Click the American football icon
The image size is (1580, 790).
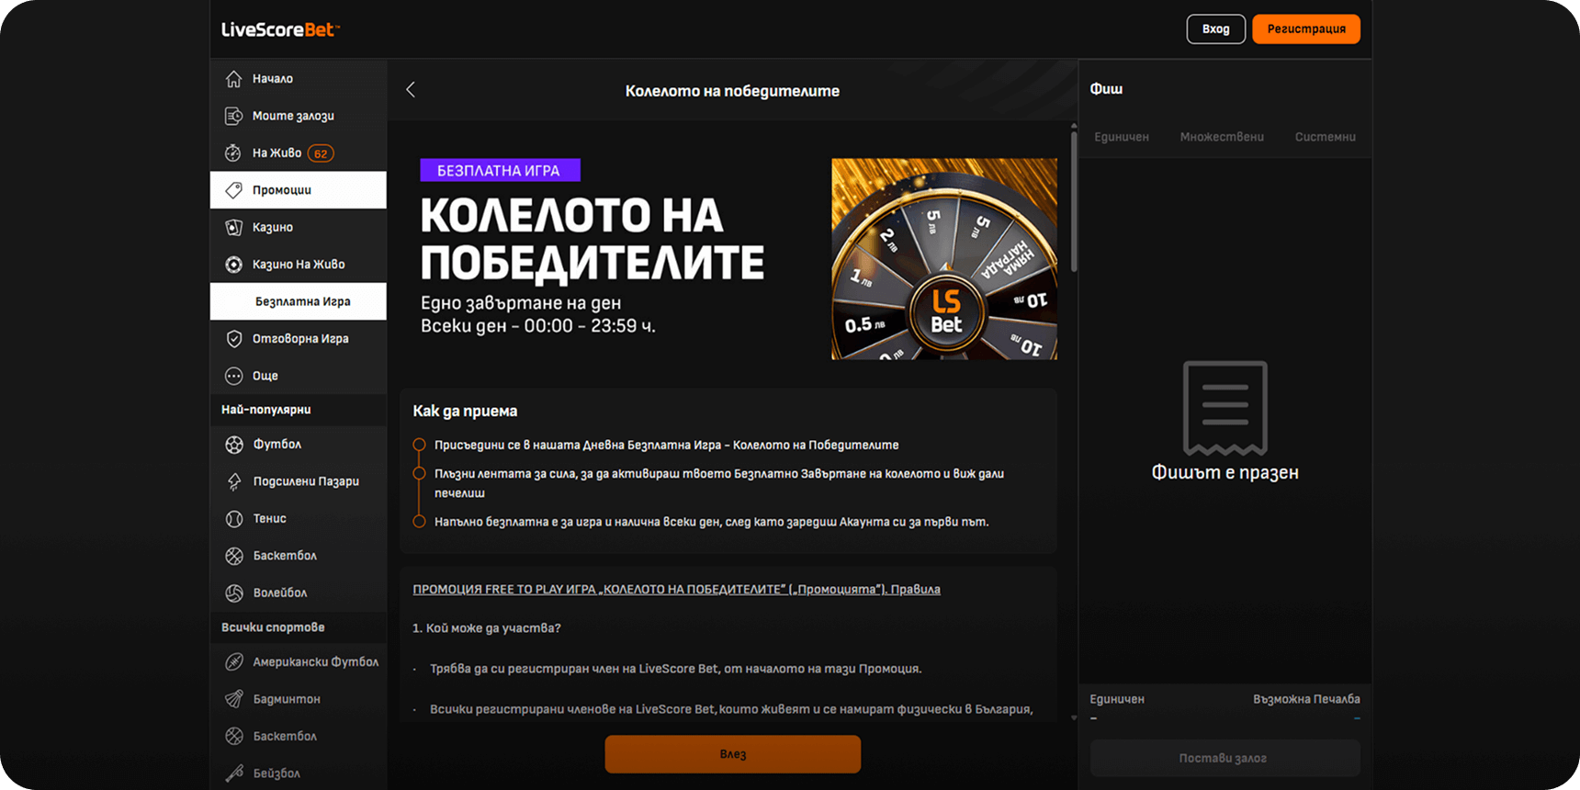click(x=234, y=662)
